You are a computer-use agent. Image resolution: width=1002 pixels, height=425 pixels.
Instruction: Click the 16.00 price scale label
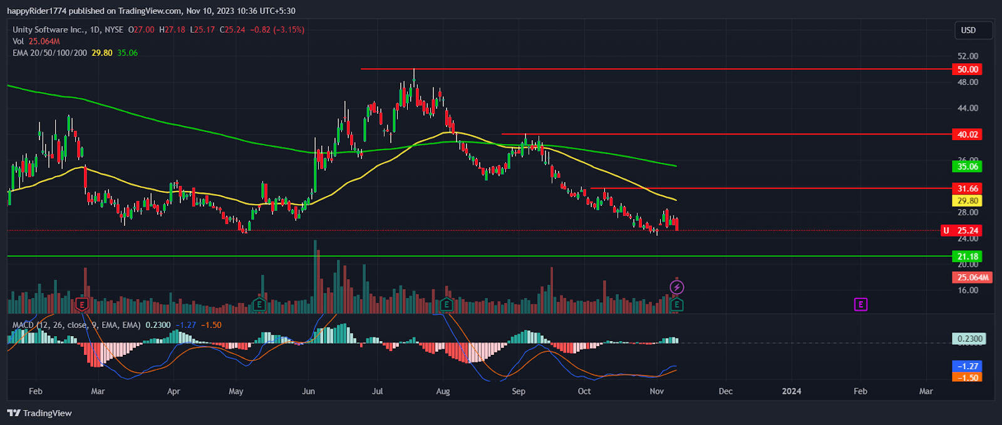[968, 290]
